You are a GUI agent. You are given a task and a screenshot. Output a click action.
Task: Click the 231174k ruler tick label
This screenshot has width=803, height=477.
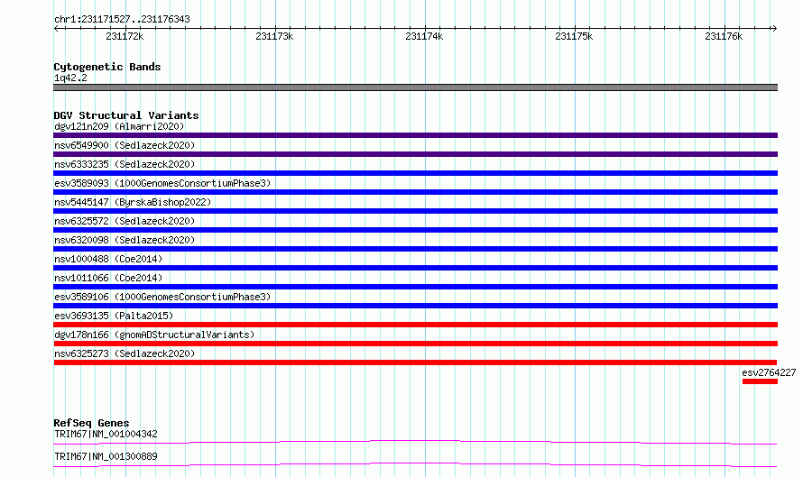click(424, 36)
